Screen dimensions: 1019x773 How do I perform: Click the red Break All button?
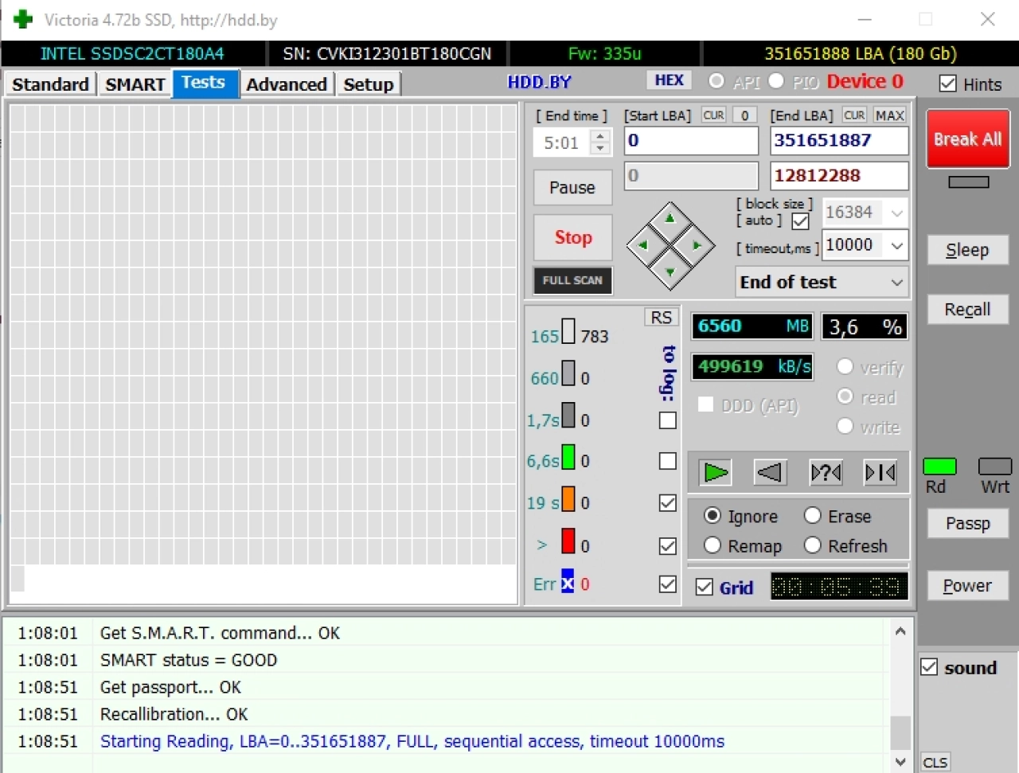coord(967,139)
